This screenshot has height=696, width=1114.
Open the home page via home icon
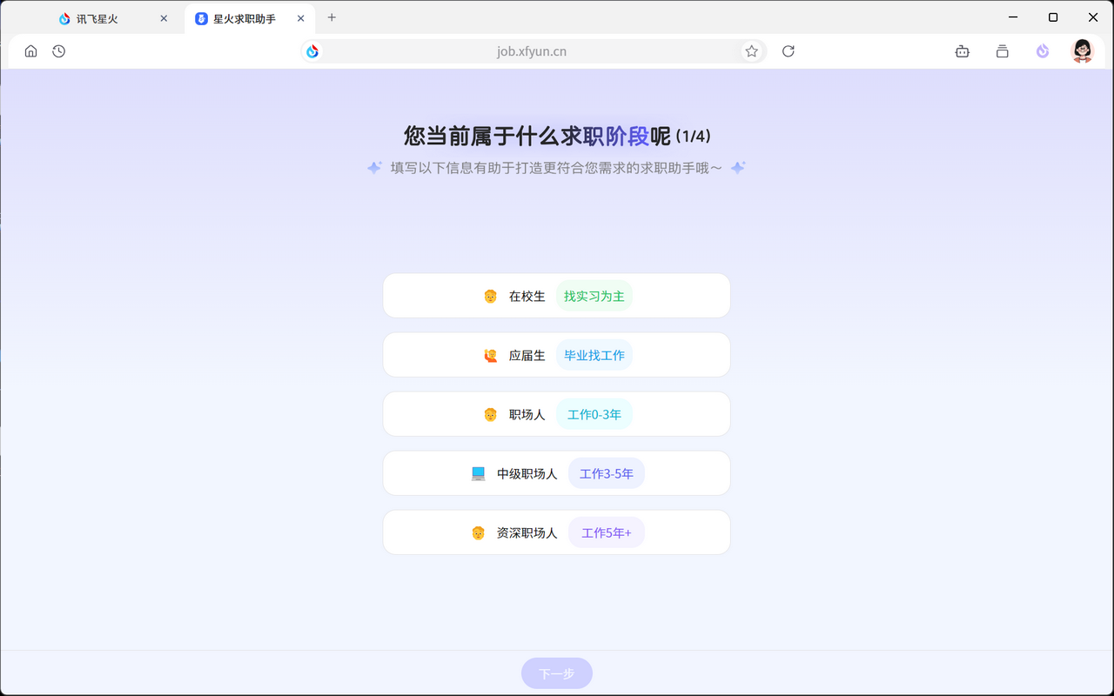[x=30, y=51]
